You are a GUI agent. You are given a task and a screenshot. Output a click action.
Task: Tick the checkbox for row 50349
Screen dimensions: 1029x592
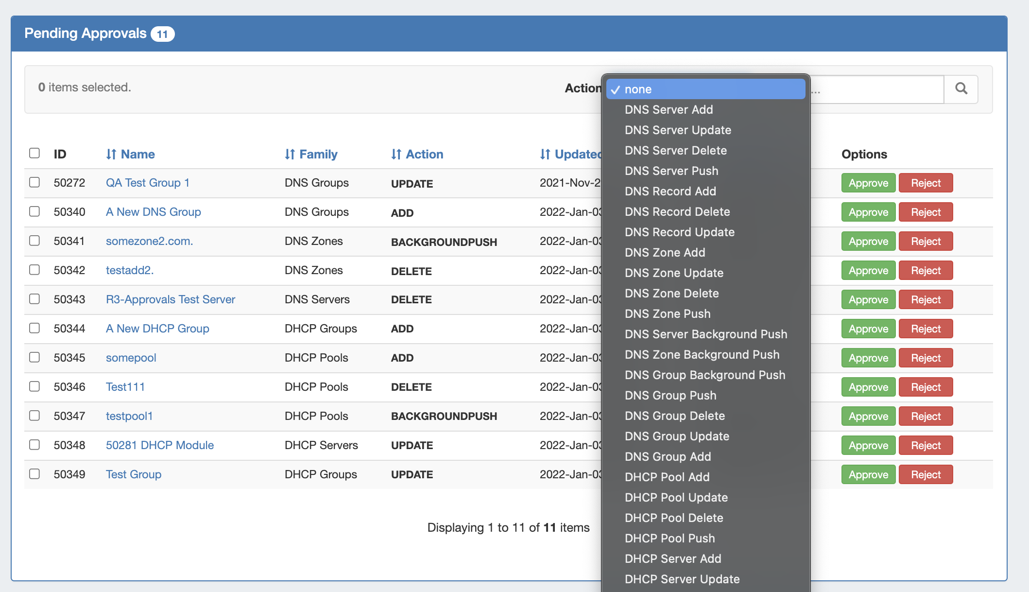click(34, 474)
